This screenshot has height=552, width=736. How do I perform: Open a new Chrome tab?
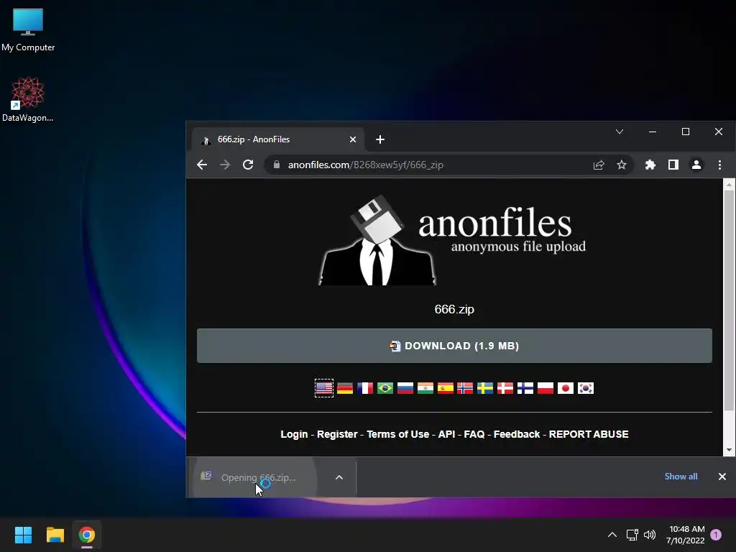tap(380, 139)
